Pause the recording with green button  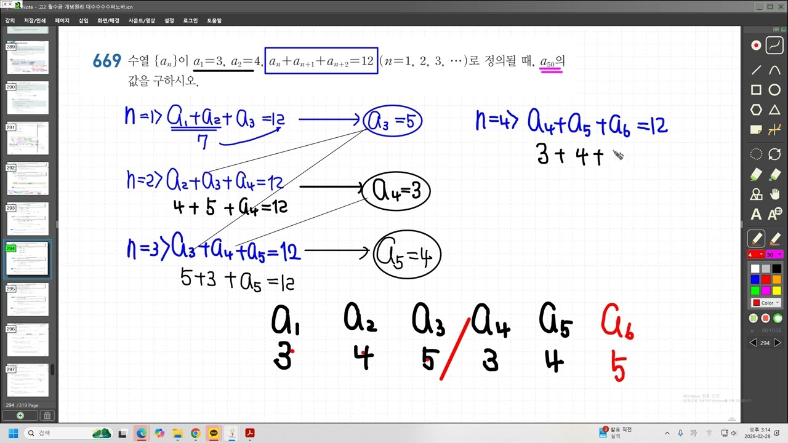[754, 318]
